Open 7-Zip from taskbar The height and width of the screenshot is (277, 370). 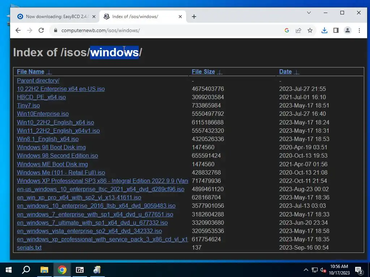79,270
